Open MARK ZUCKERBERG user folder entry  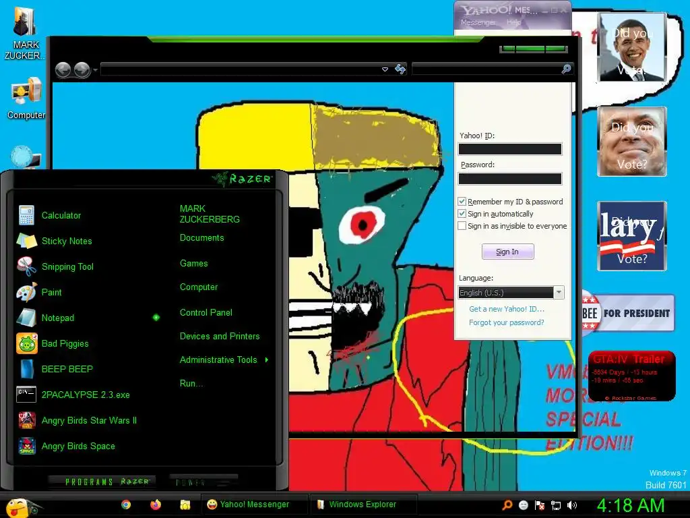click(210, 214)
